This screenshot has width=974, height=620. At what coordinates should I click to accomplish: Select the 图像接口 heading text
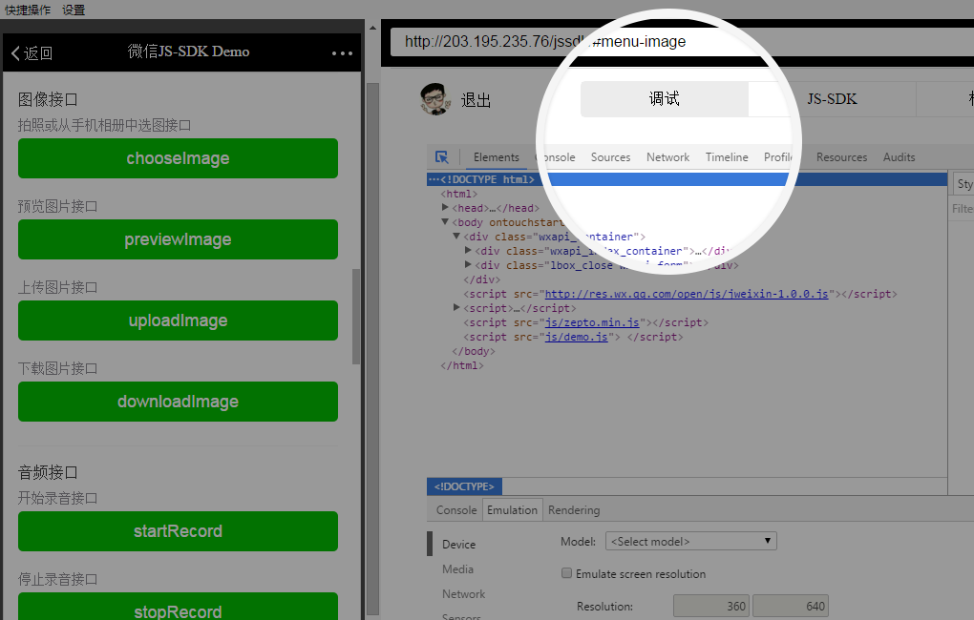48,99
